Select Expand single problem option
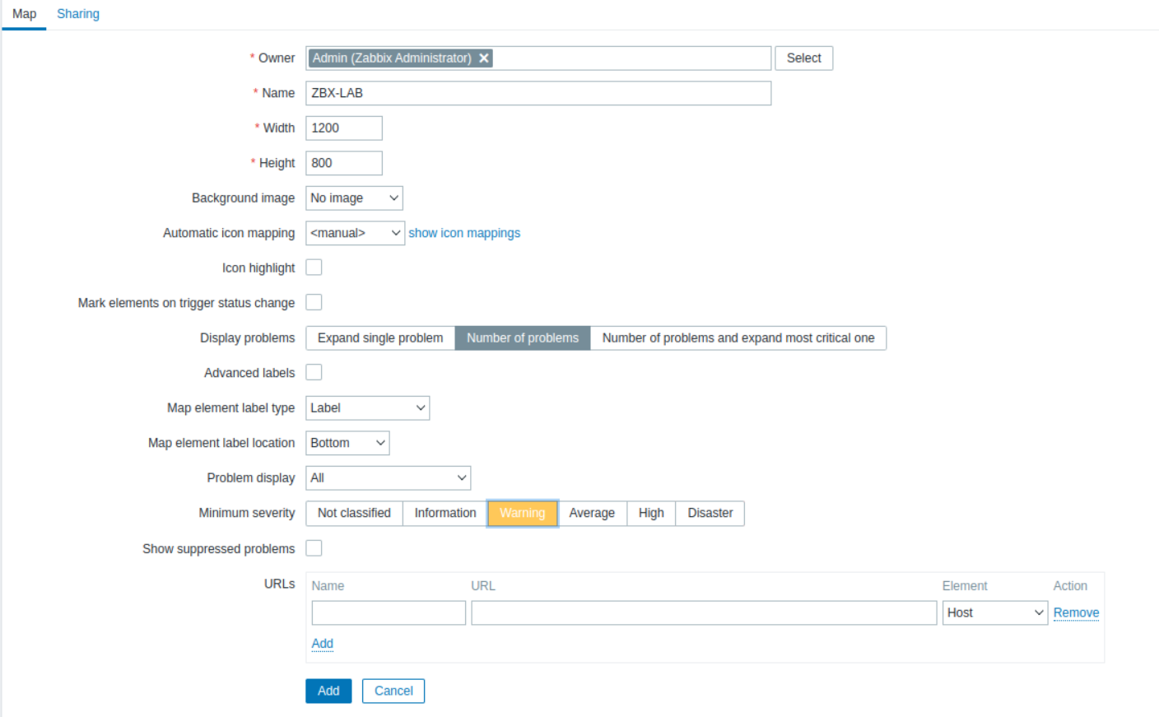The image size is (1159, 717). tap(380, 338)
